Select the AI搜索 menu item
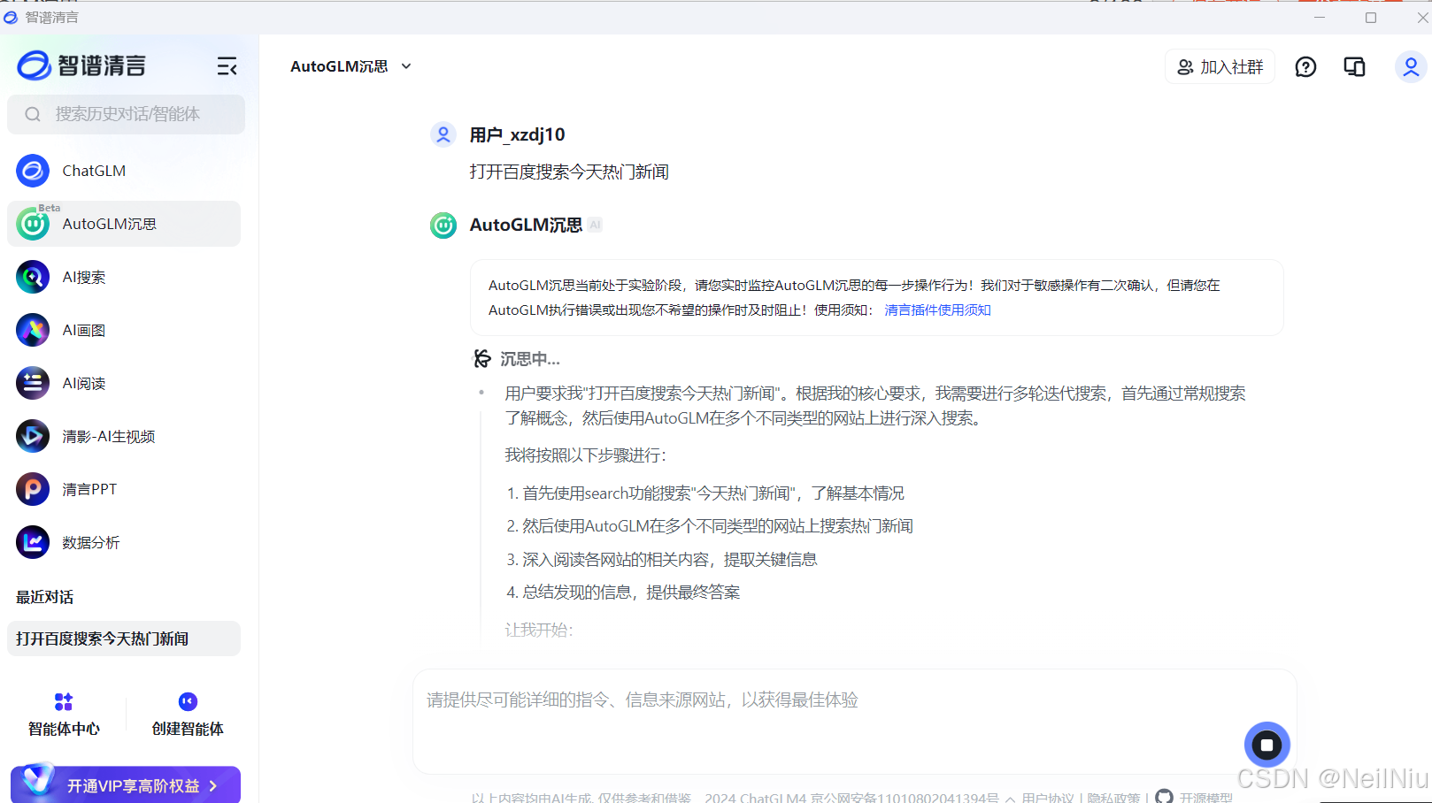This screenshot has height=803, width=1432. pos(124,277)
